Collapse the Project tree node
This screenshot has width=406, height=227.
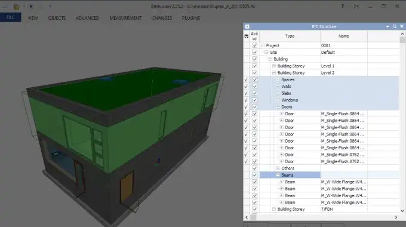pyautogui.click(x=263, y=45)
